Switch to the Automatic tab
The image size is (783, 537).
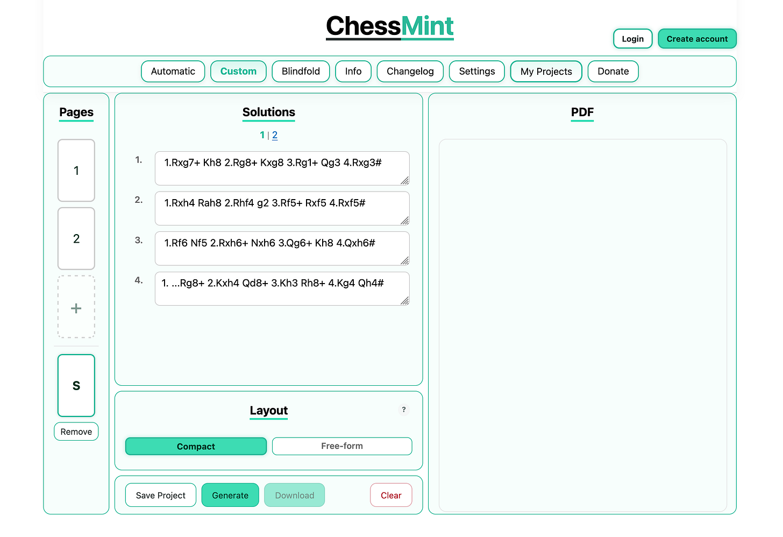(x=173, y=71)
